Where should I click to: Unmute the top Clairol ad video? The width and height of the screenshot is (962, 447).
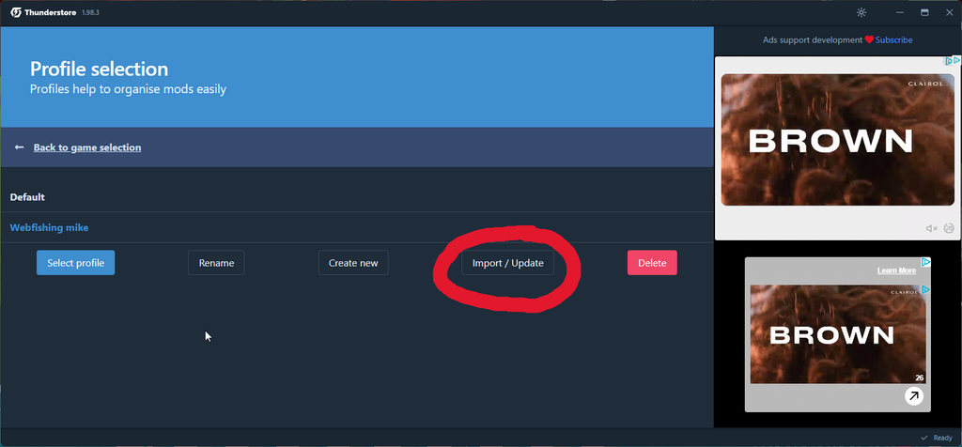(931, 228)
